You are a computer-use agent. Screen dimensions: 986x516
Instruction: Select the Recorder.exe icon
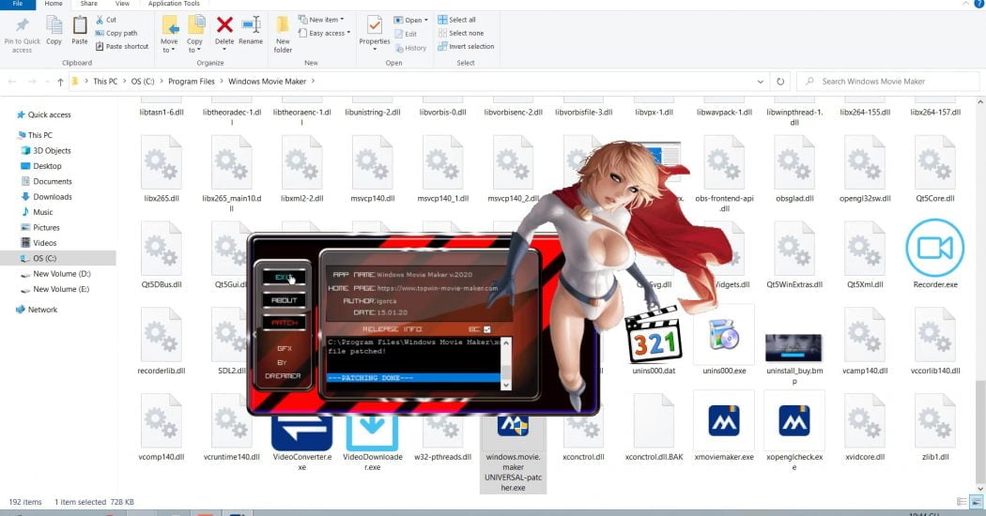pos(935,249)
